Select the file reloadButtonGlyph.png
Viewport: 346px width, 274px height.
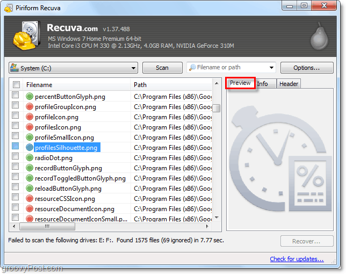click(68, 189)
